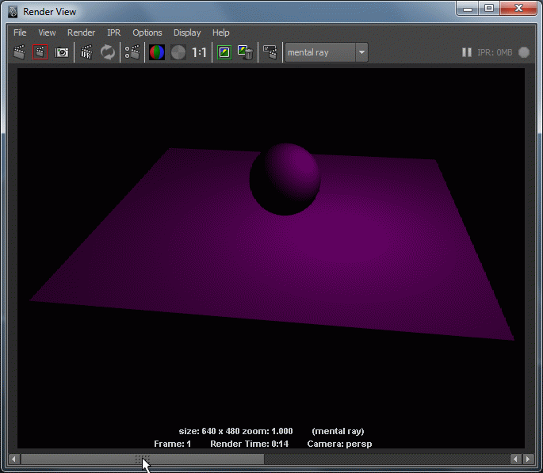Expand the Options menu
543x473 pixels.
pos(147,32)
